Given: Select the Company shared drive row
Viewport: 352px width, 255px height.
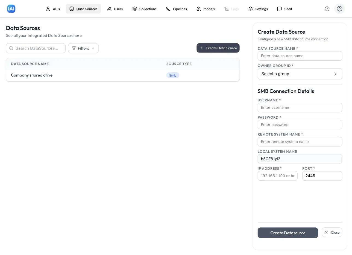Looking at the screenshot, I should [123, 75].
